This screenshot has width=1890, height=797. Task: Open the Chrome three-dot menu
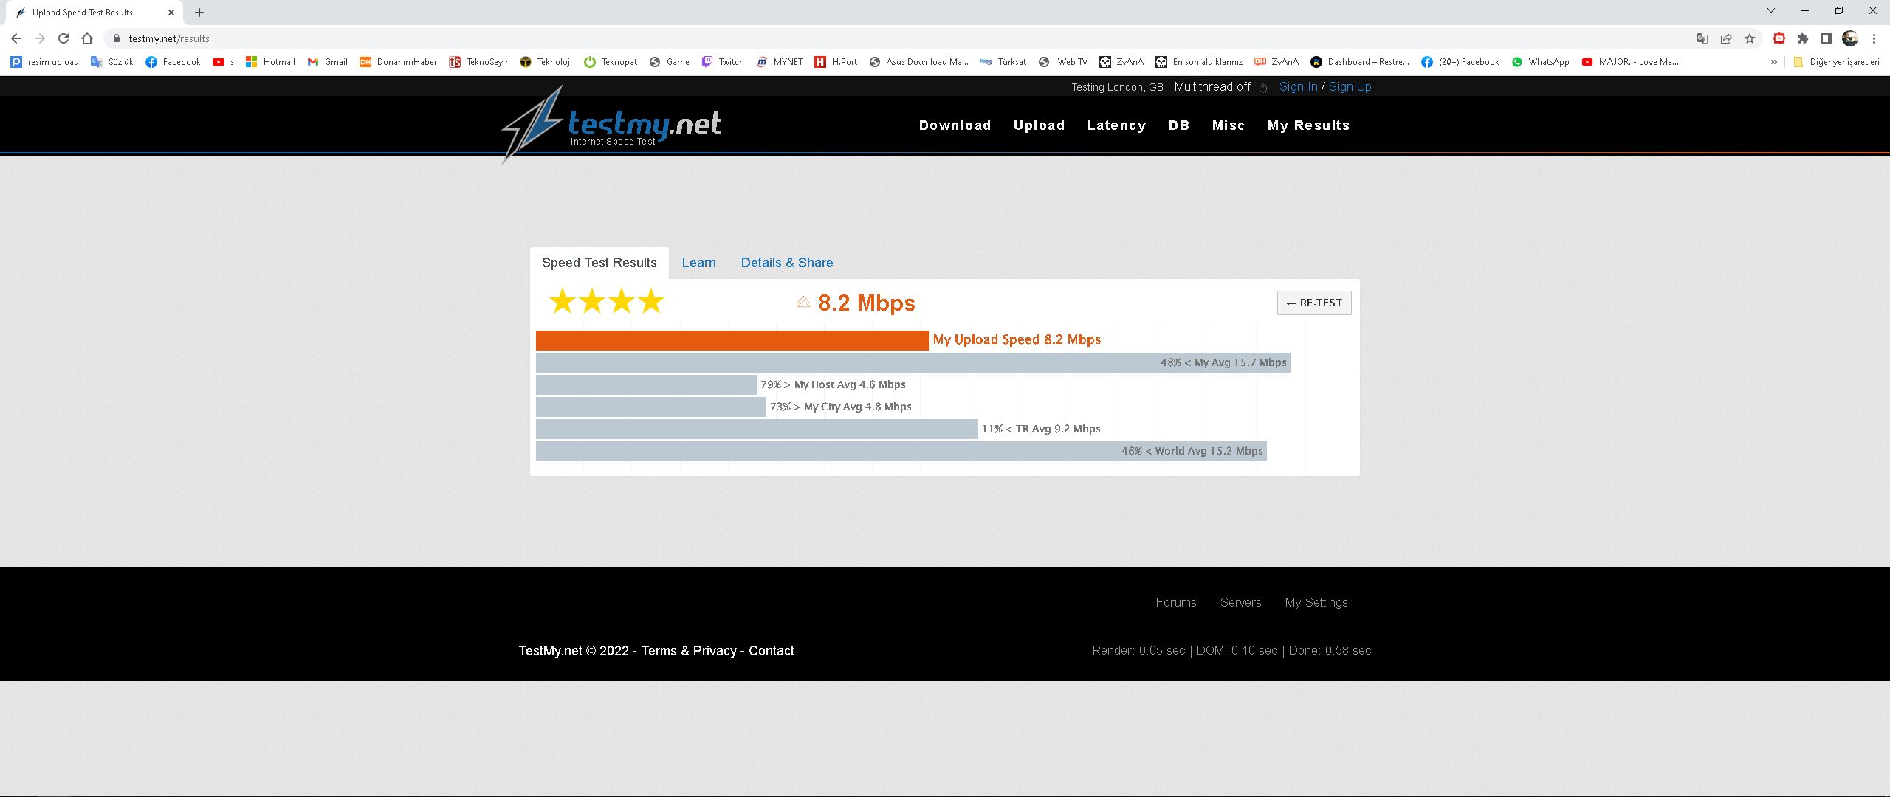[x=1874, y=38]
